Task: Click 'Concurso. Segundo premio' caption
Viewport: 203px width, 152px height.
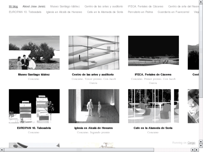Action: (x=93, y=132)
